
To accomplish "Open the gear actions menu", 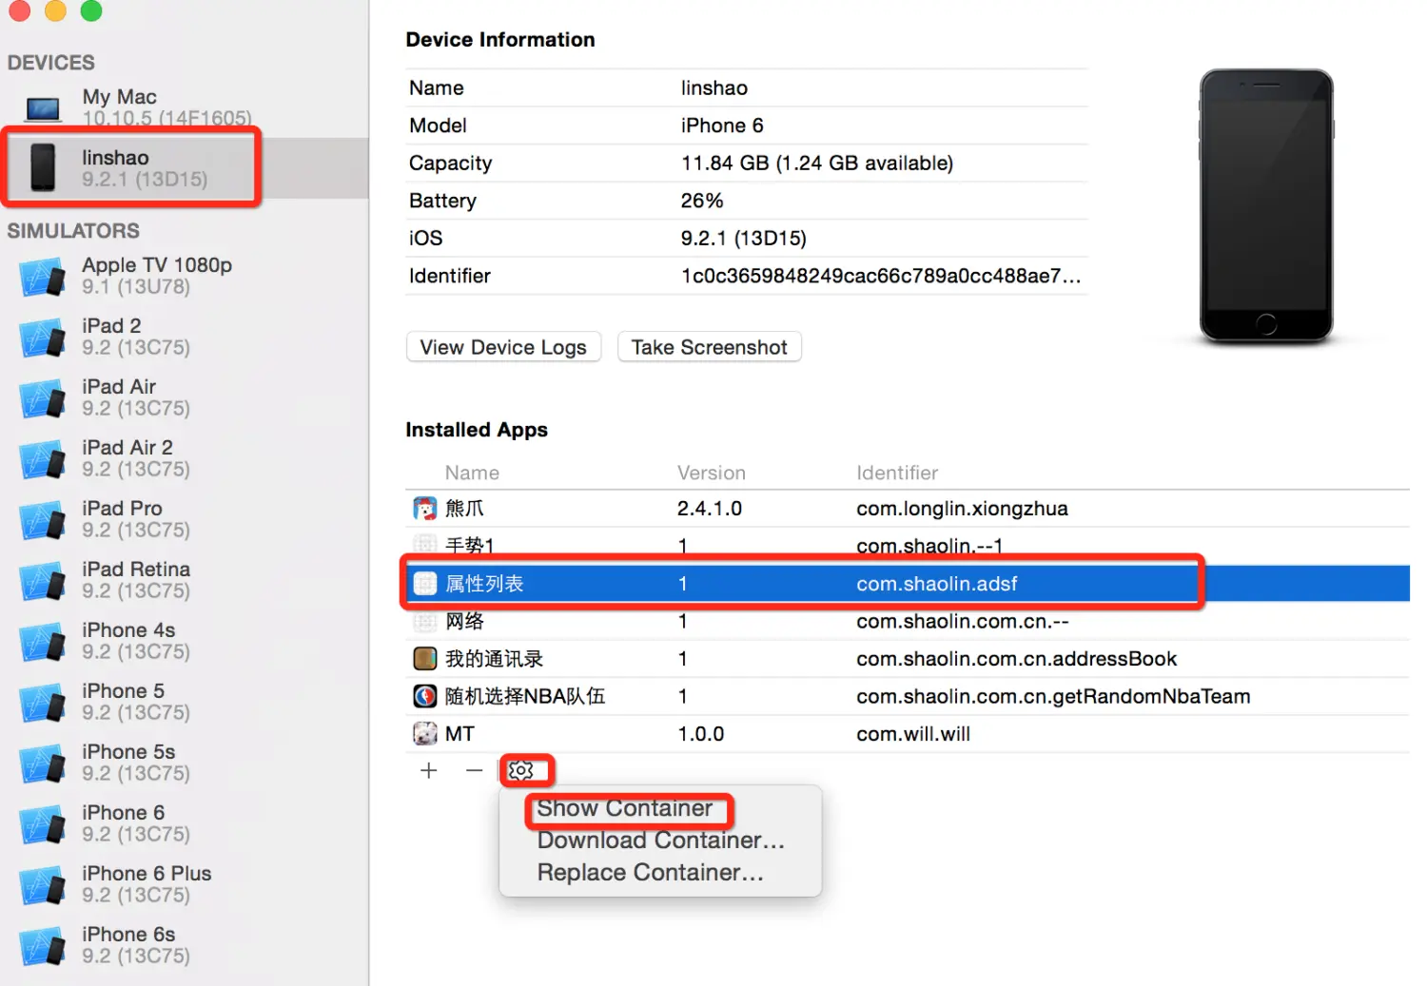I will 521,770.
